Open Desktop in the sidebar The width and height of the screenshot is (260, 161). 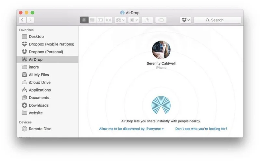pyautogui.click(x=36, y=37)
